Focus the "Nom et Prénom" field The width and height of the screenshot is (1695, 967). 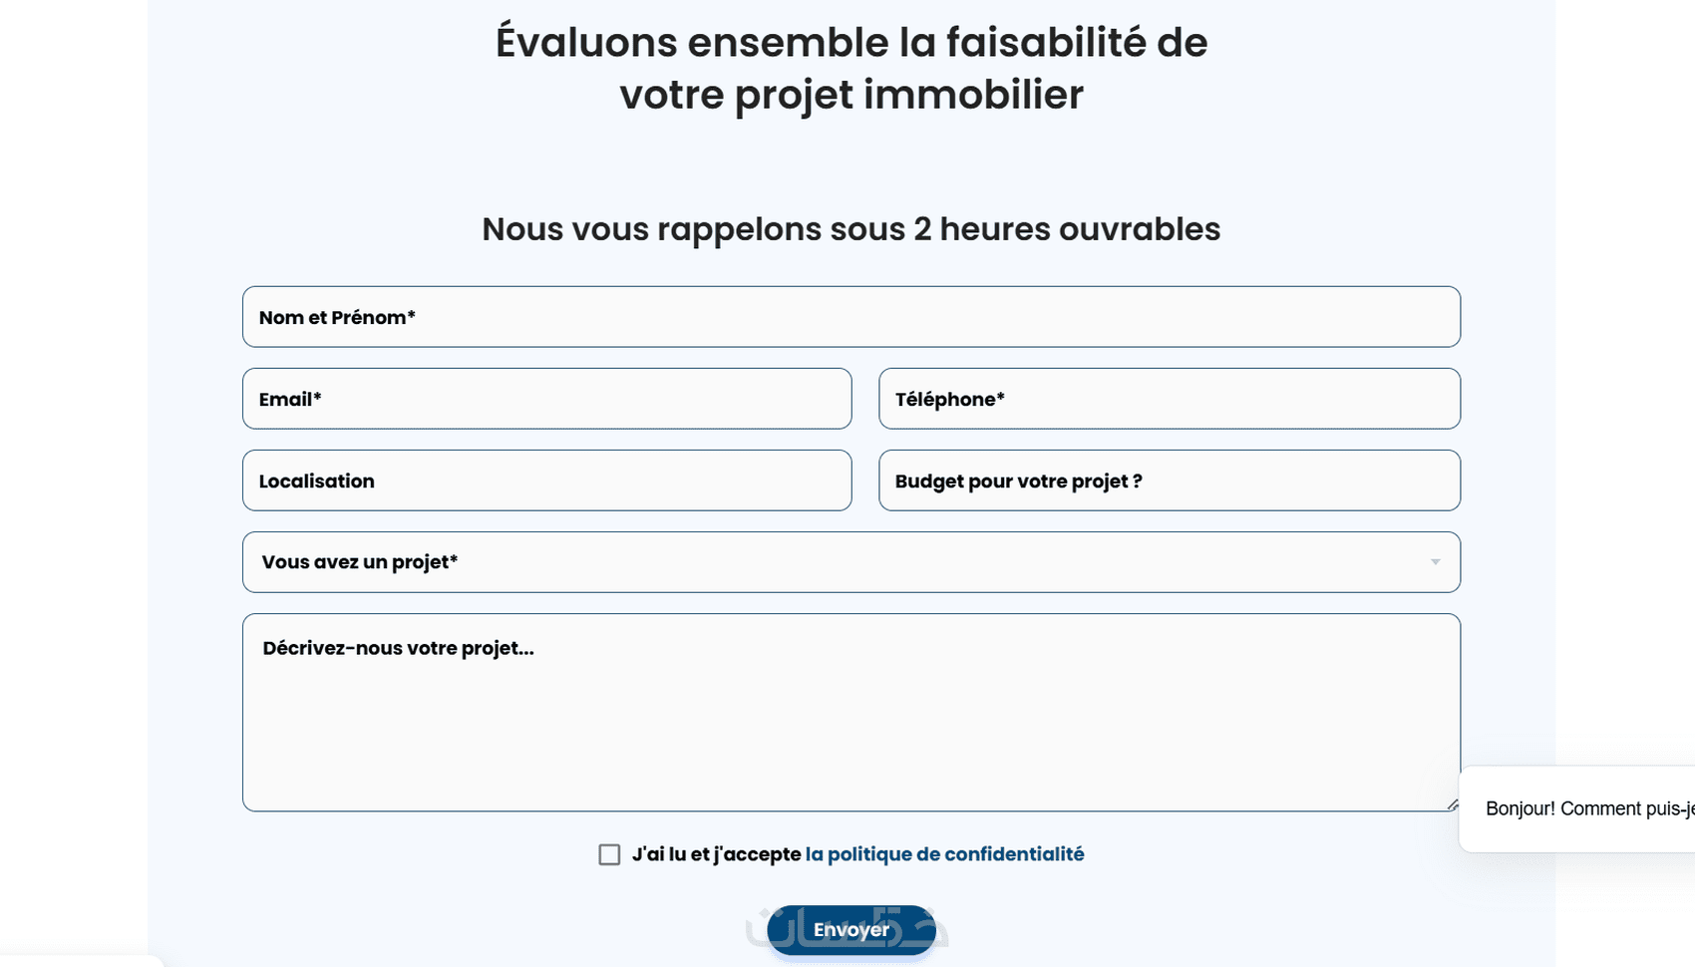pyautogui.click(x=850, y=317)
